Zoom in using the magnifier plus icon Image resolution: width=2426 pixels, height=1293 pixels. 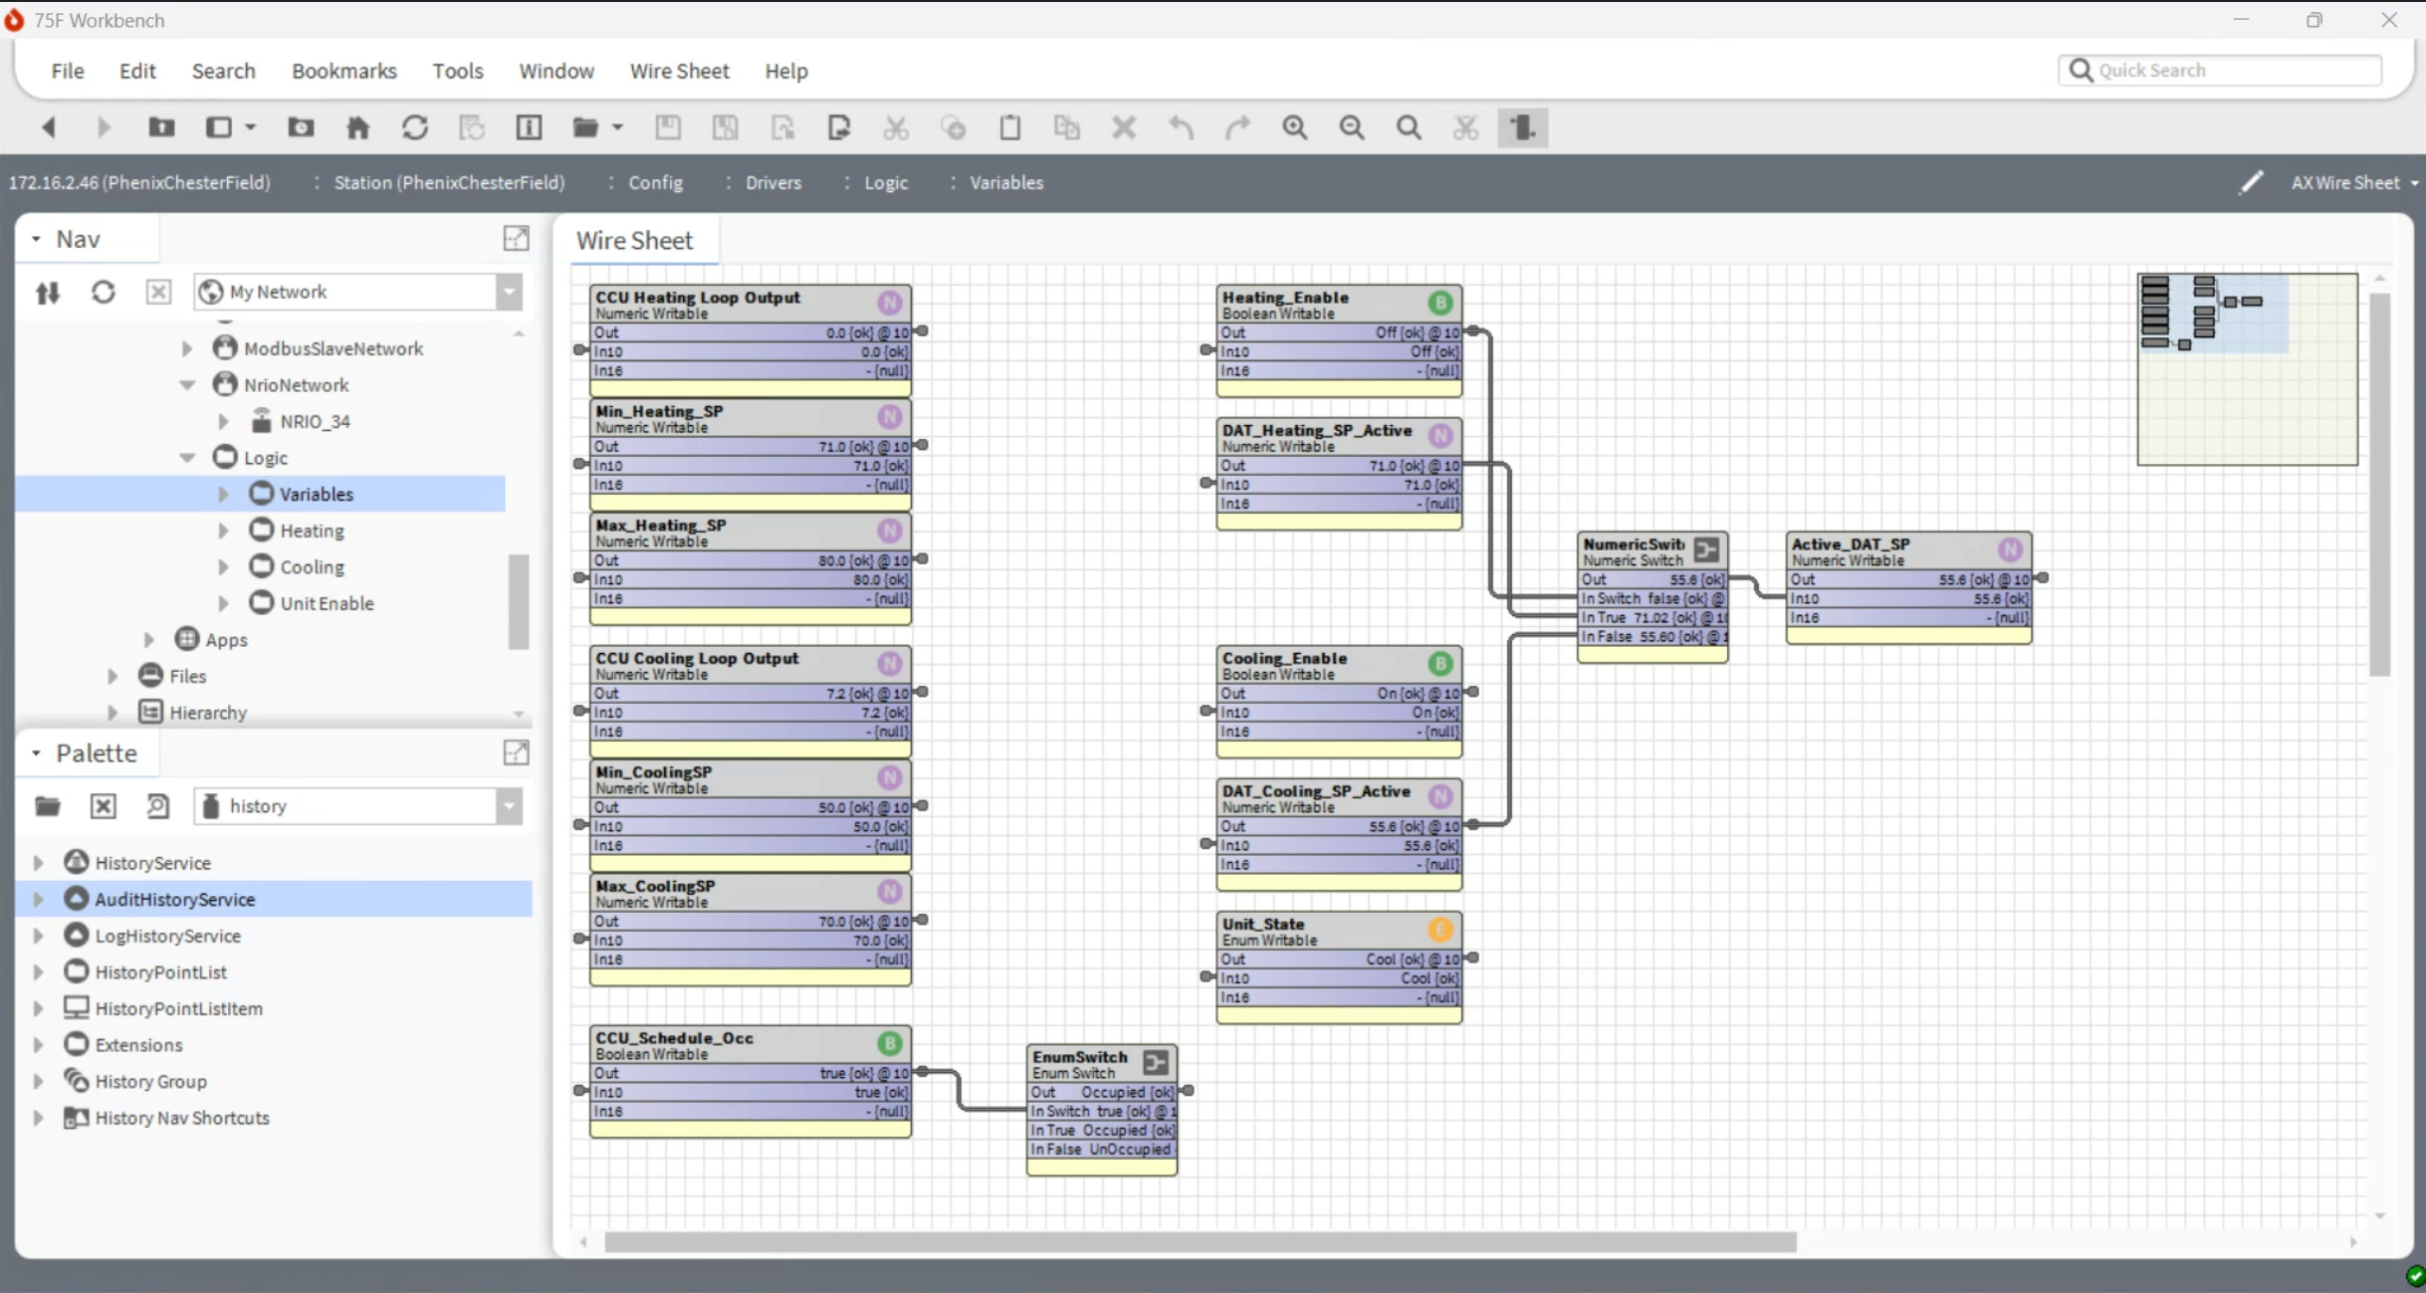pos(1295,127)
